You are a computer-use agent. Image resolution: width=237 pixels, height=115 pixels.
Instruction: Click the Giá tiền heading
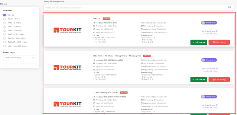[7, 10]
